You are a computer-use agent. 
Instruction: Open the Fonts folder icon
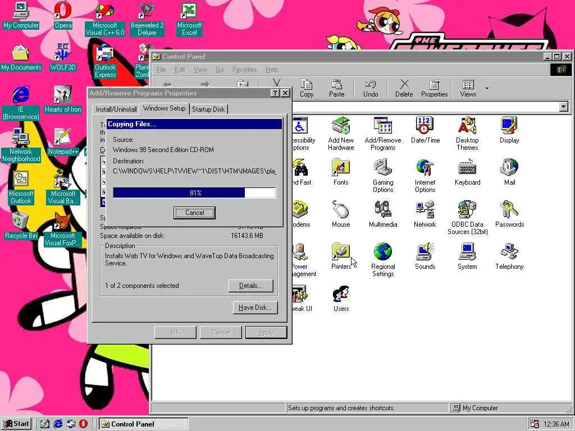pyautogui.click(x=341, y=172)
